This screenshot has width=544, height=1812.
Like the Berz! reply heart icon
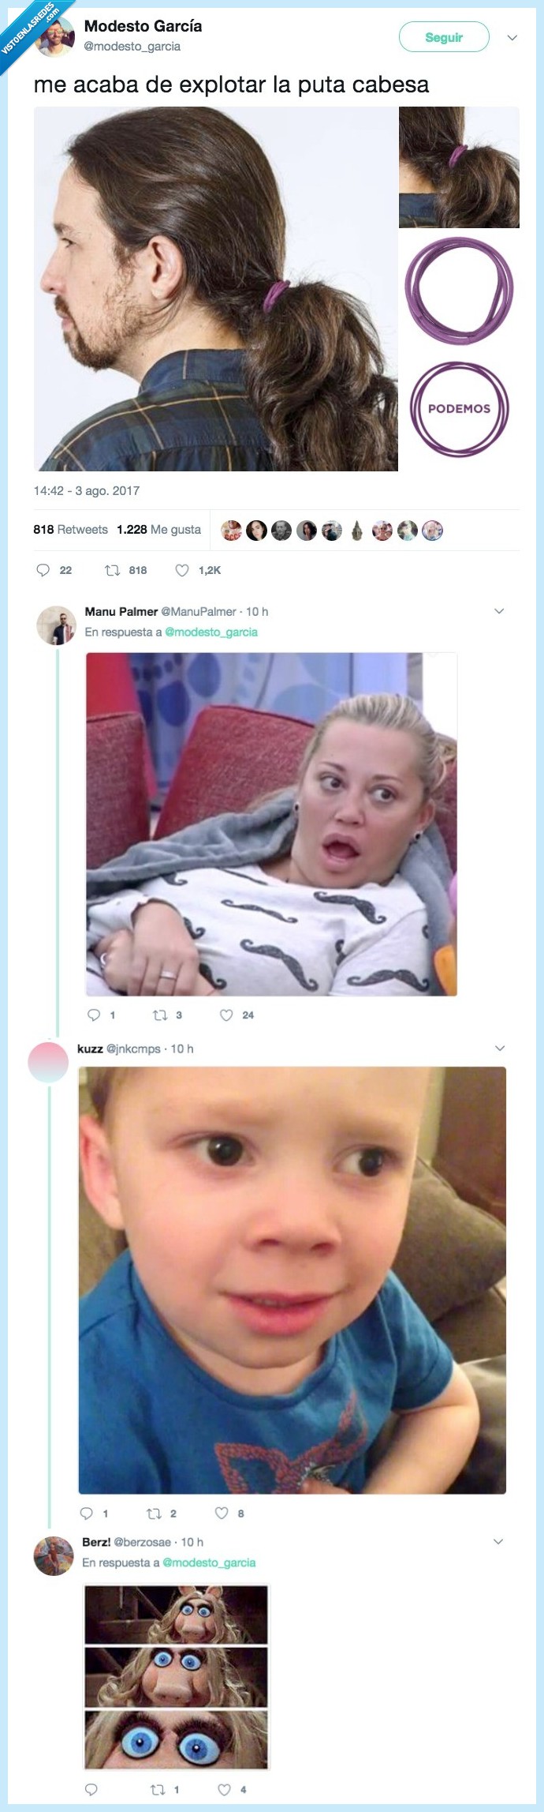click(225, 1789)
